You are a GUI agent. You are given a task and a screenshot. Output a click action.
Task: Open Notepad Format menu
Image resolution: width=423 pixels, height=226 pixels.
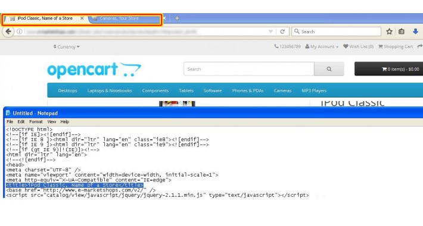coord(36,122)
